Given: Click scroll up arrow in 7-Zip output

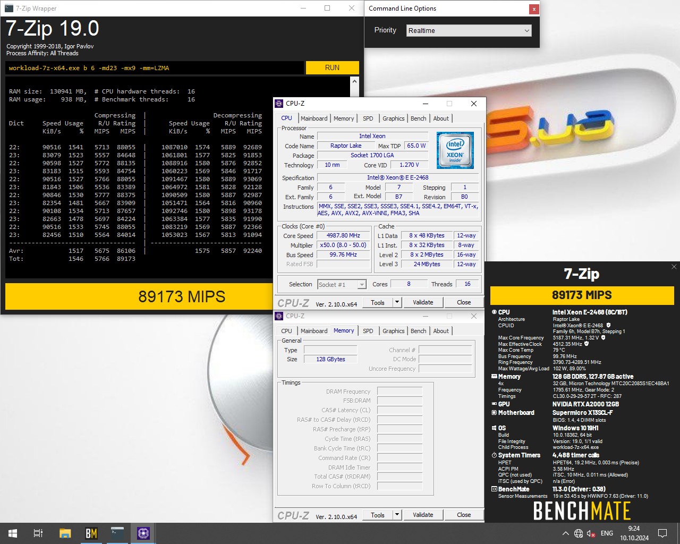Looking at the screenshot, I should tap(354, 82).
